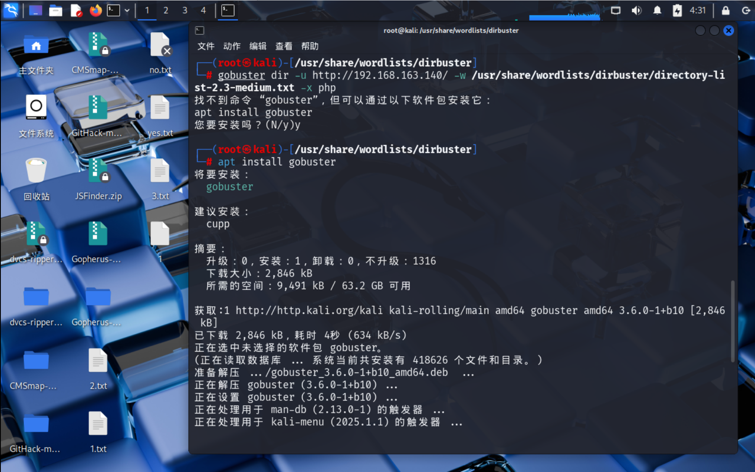
Task: Click the terminal title root@kali text
Action: click(x=451, y=30)
